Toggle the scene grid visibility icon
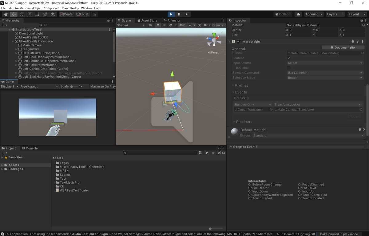 click(190, 25)
